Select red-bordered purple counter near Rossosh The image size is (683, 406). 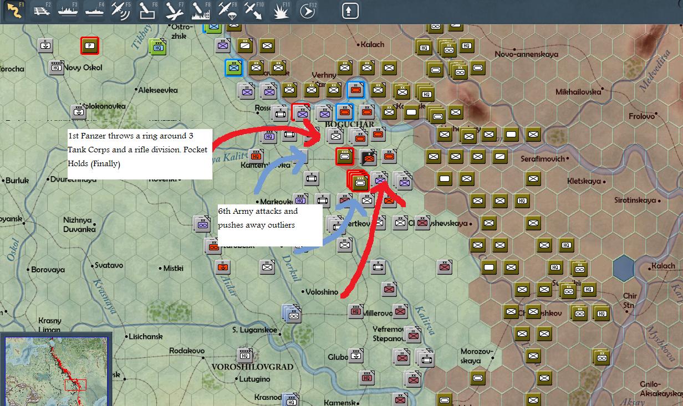click(301, 112)
